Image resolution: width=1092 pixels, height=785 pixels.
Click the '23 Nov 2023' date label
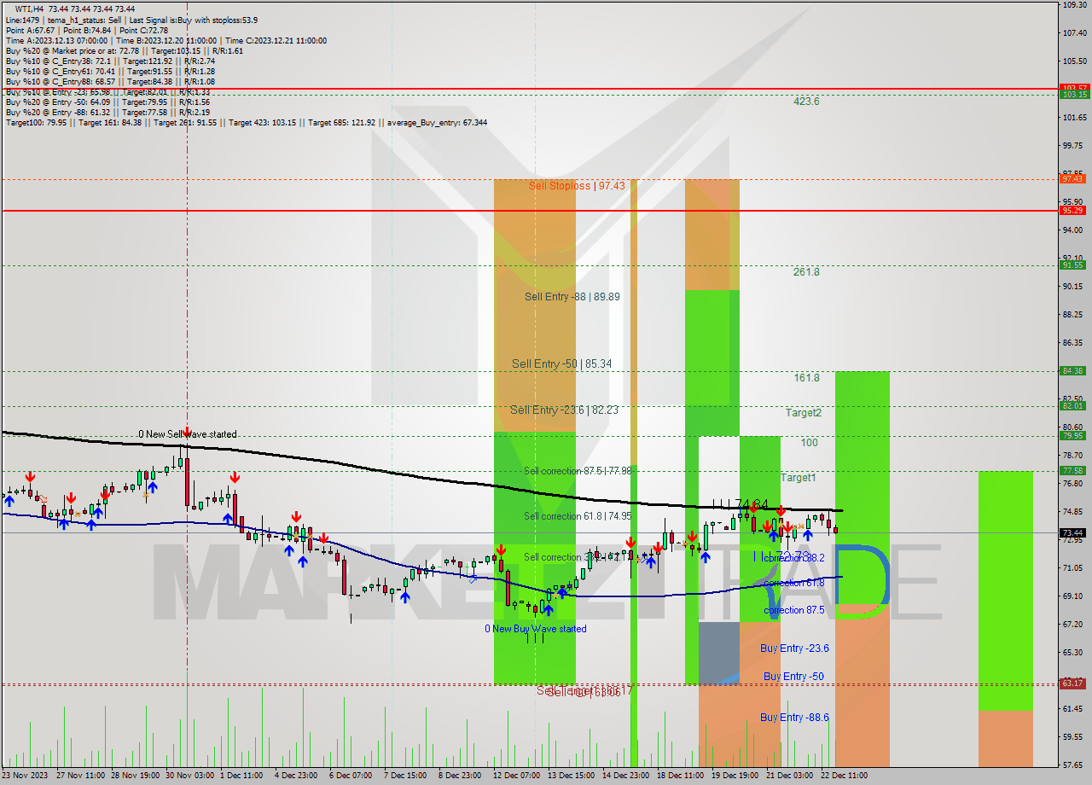coord(26,776)
